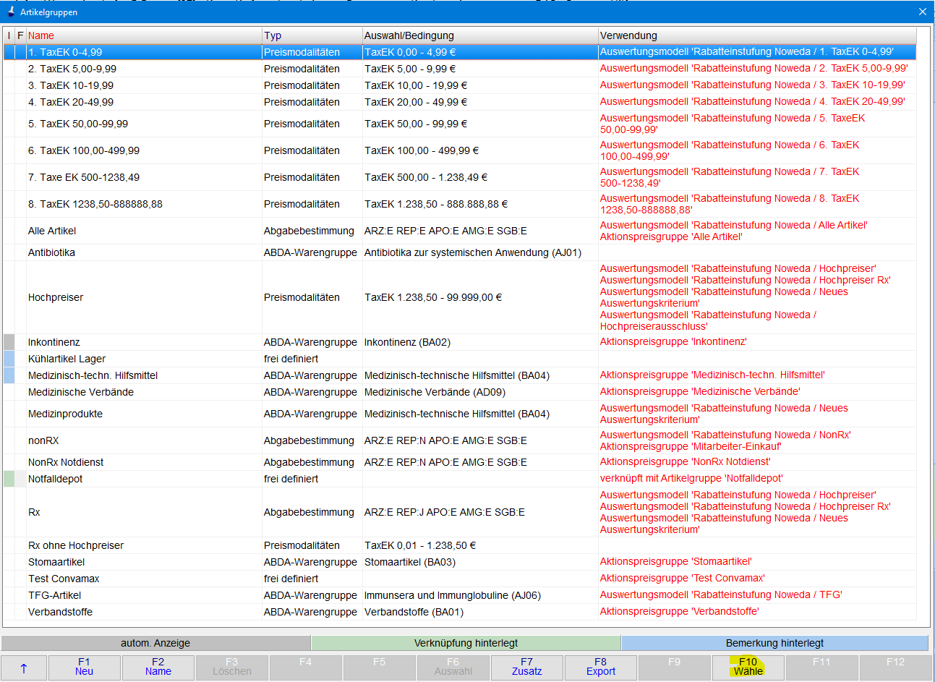Click "Aktionspreisgruppe 'NonRx Notdienst'" usage cell

click(x=757, y=462)
